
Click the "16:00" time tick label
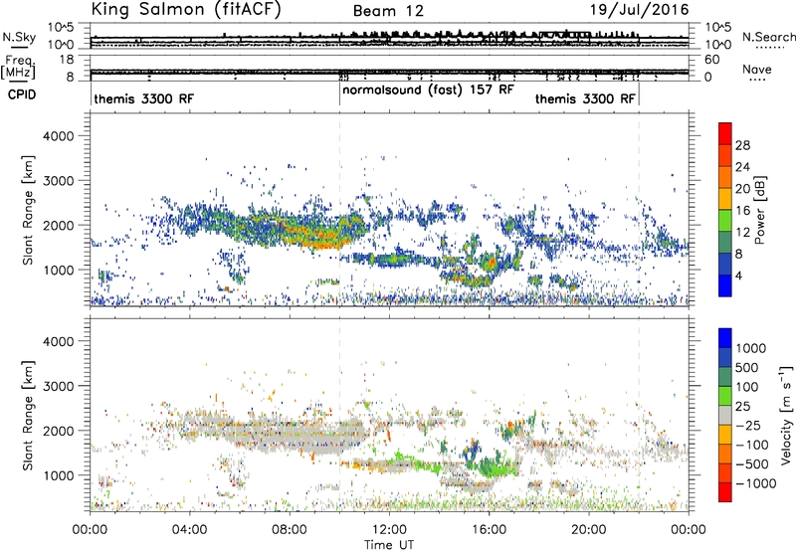point(489,530)
